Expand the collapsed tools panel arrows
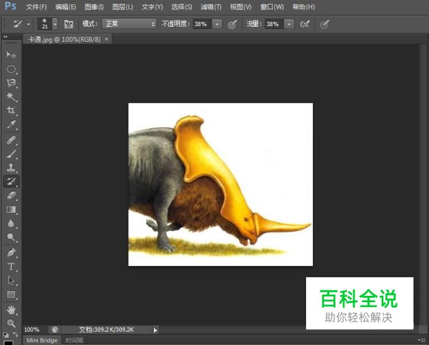 coord(5,37)
